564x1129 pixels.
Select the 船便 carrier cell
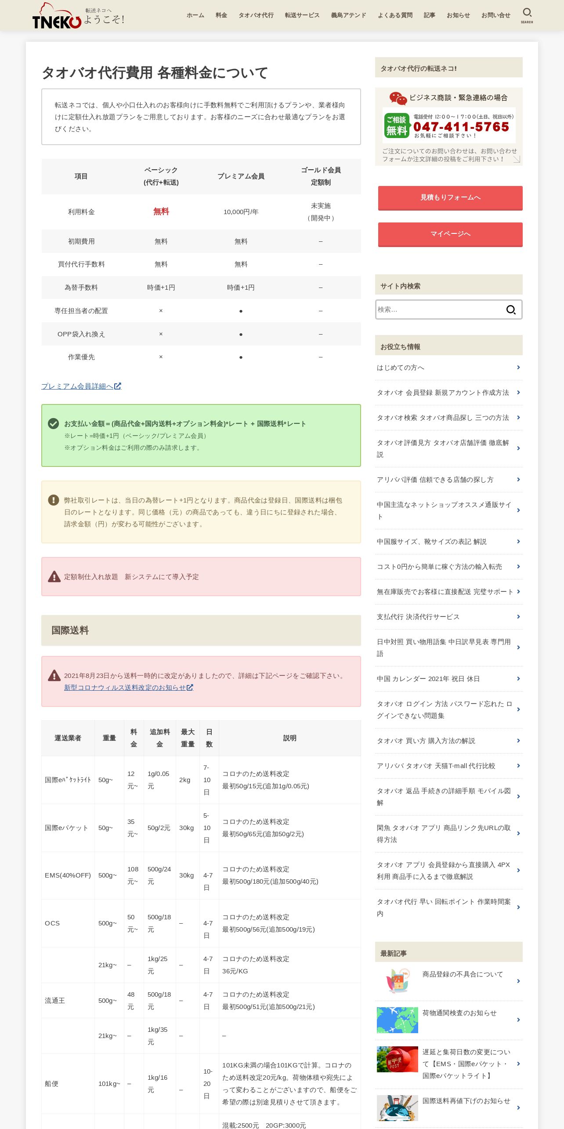coord(68,1084)
